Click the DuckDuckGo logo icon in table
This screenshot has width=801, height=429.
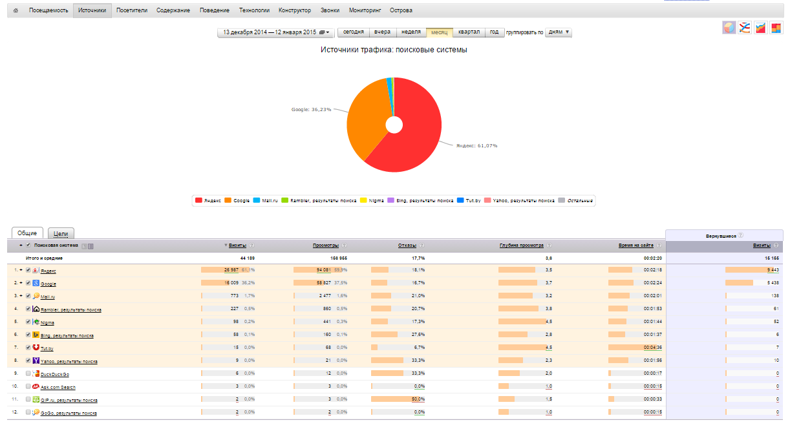pos(36,374)
